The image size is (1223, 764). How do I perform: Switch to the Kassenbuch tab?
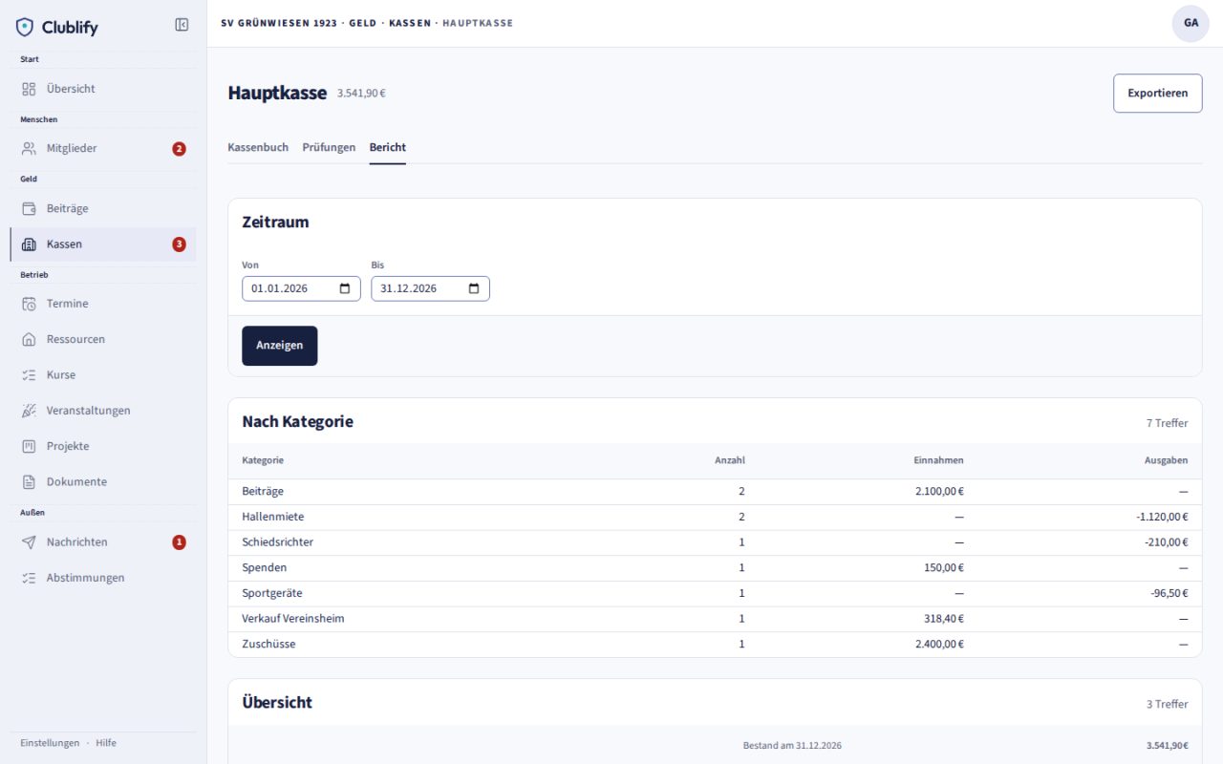[258, 148]
